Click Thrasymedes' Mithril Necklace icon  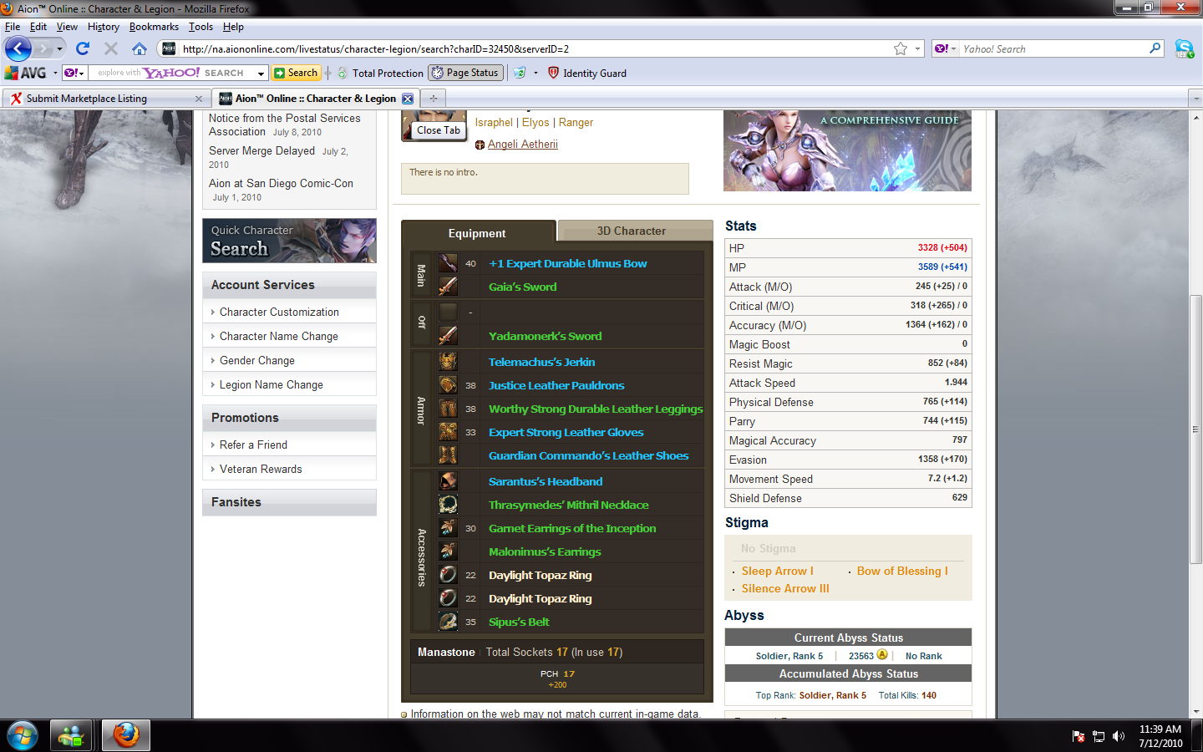(449, 505)
